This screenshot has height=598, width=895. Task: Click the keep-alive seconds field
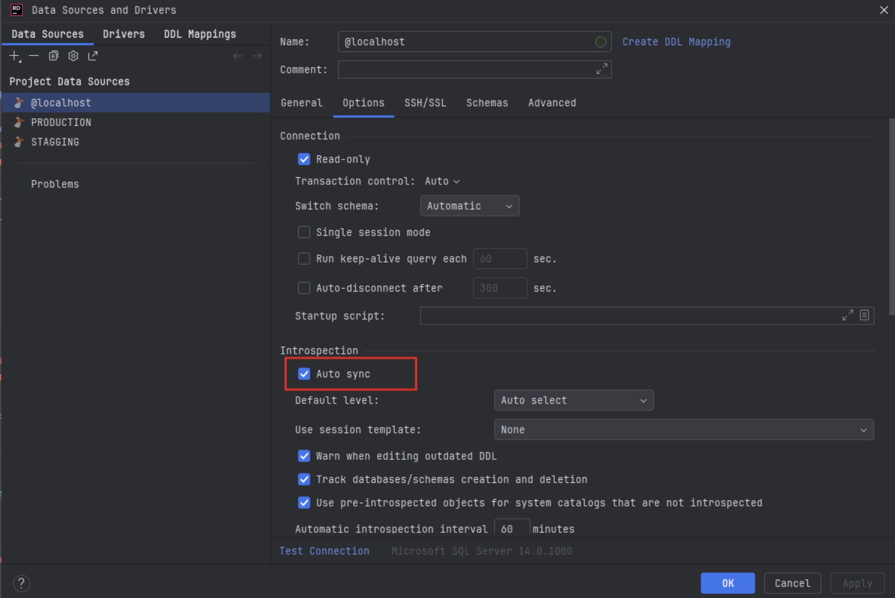click(500, 258)
